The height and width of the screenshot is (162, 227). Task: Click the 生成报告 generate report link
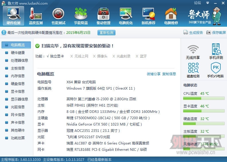[x=193, y=32]
